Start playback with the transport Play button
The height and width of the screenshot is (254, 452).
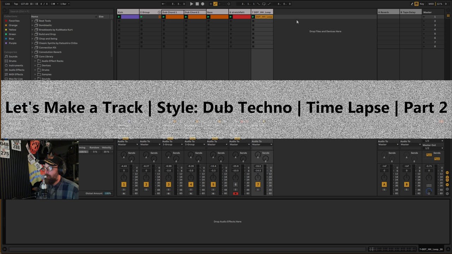click(191, 4)
